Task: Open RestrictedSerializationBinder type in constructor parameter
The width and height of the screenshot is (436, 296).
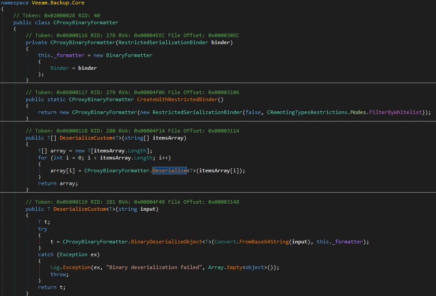Action: pyautogui.click(x=163, y=42)
